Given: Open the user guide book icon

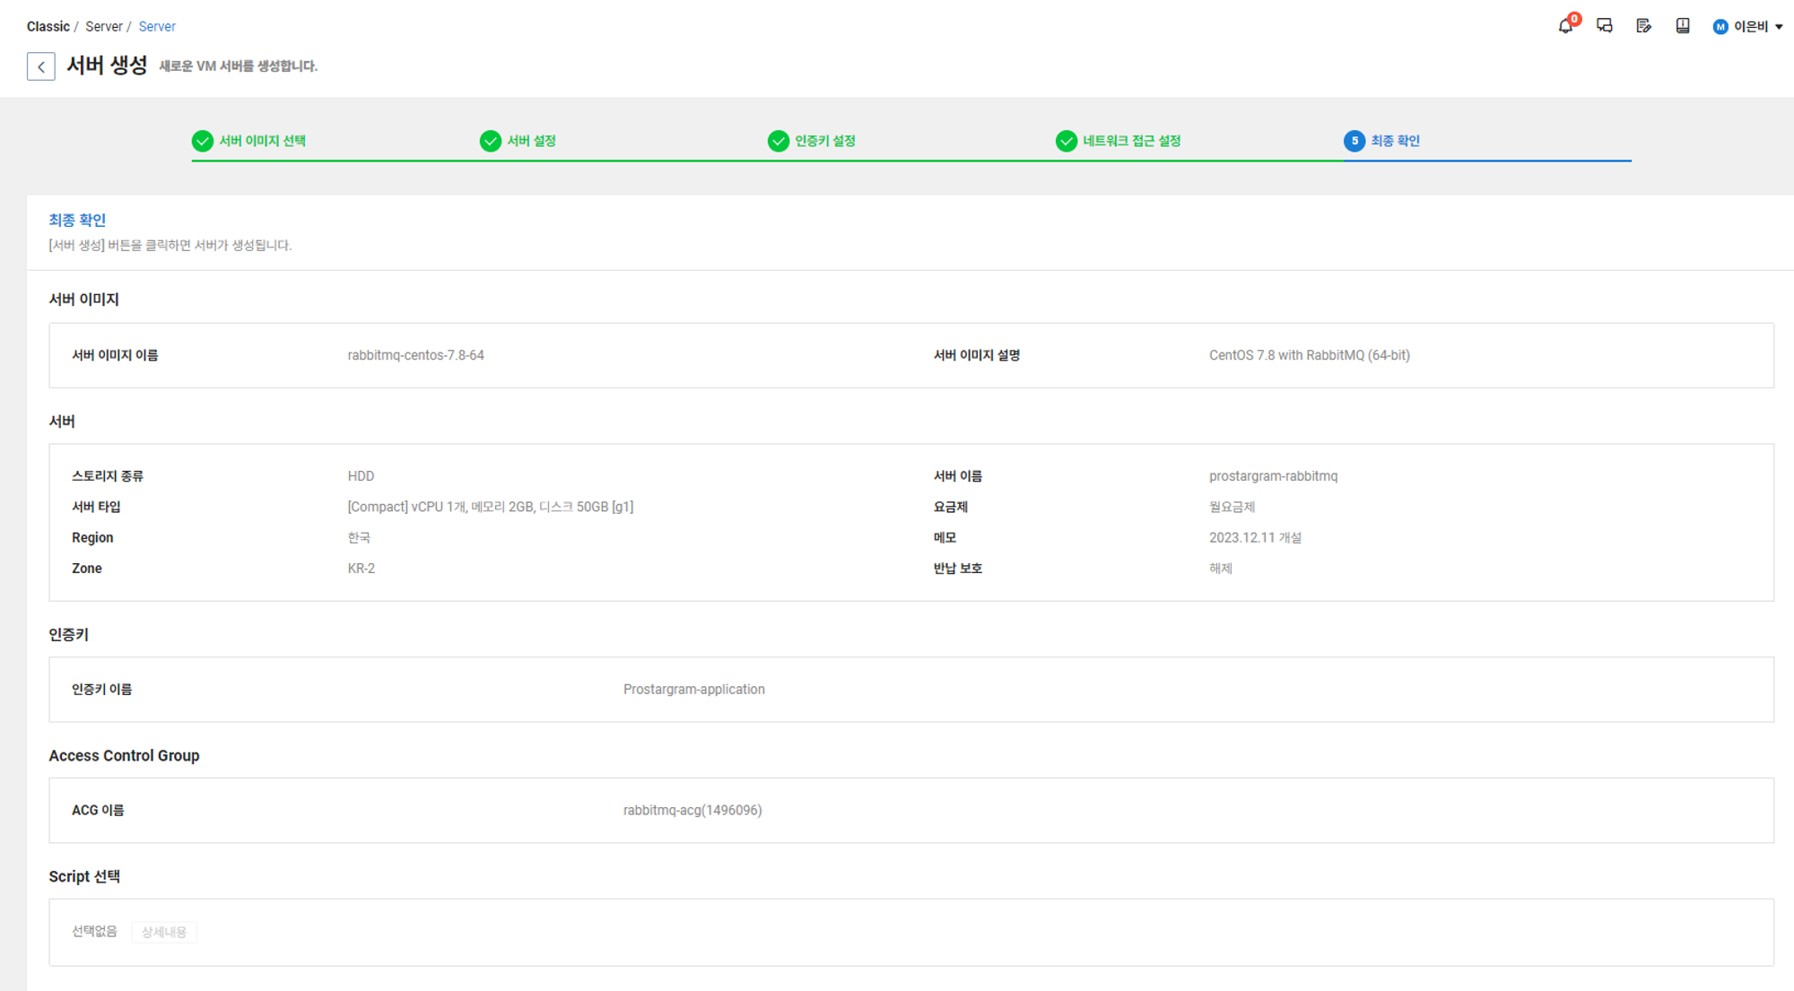Looking at the screenshot, I should pyautogui.click(x=1683, y=26).
